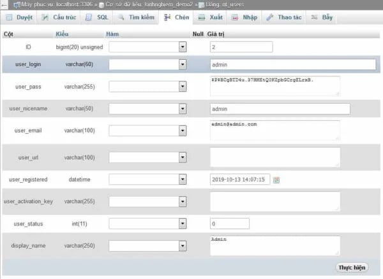Image resolution: width=383 pixels, height=279 pixels.
Task: Expand function dropdown for user_email
Action: click(183, 131)
